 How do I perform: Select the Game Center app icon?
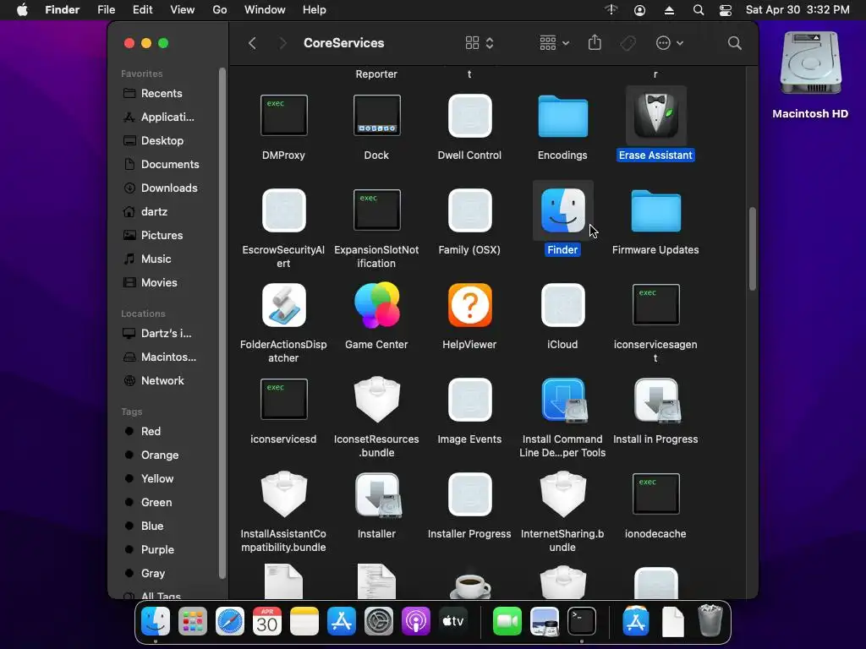(x=376, y=305)
